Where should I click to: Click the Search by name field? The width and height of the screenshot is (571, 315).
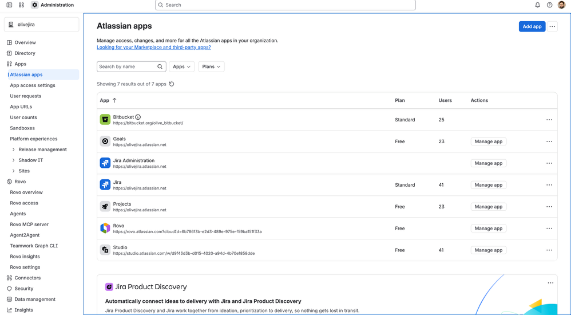tap(132, 66)
